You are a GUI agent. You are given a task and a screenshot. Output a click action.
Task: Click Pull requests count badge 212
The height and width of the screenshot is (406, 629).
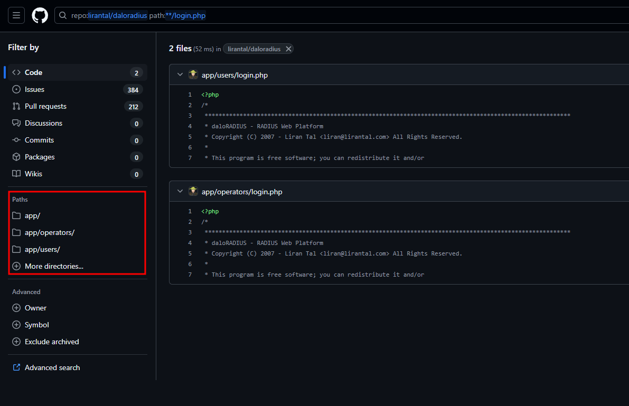coord(133,107)
